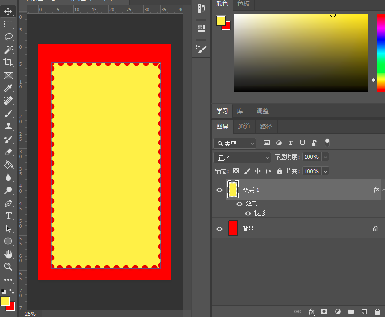The height and width of the screenshot is (317, 385).
Task: Open the 类型 filter type dropdown
Action: (x=235, y=144)
